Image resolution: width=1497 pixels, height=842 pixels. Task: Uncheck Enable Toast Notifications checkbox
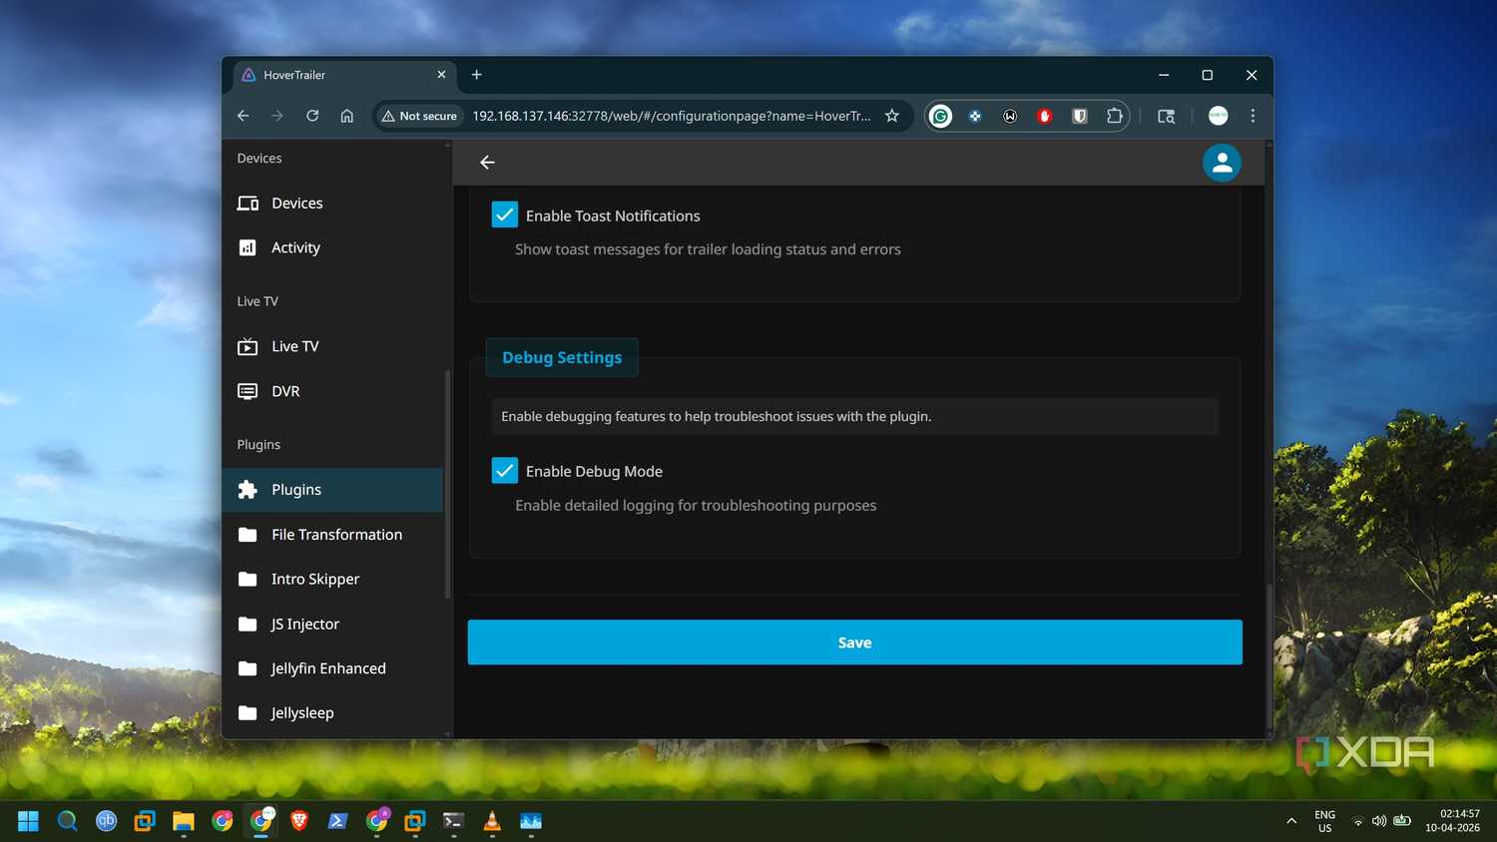505,214
